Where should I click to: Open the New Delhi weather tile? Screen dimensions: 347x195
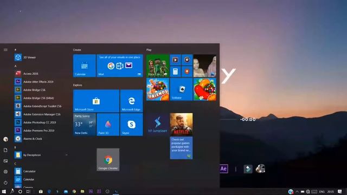click(x=85, y=125)
